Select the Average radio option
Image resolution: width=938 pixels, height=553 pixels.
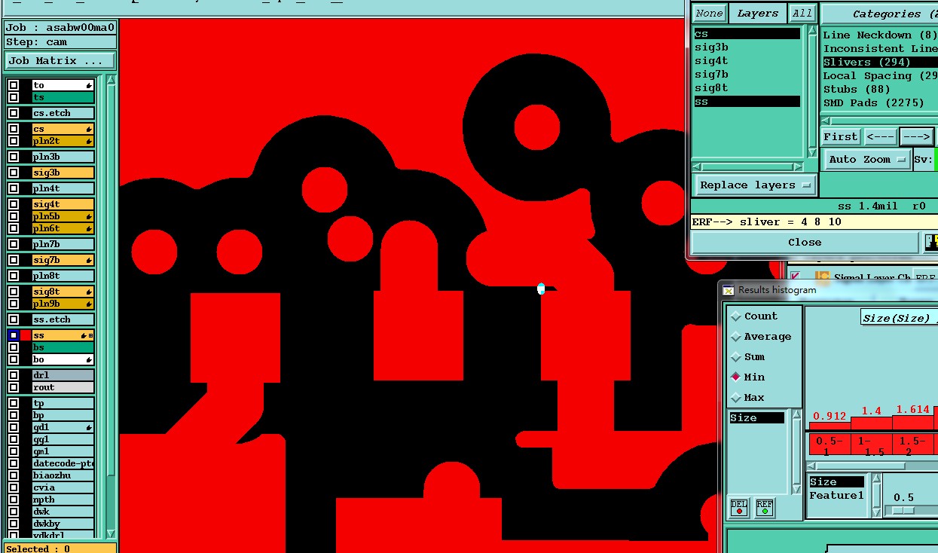click(x=761, y=337)
